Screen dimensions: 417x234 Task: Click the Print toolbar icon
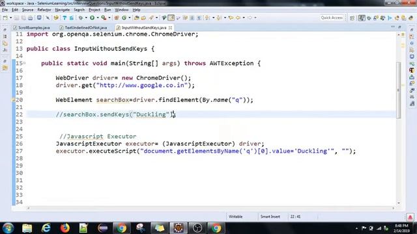[x=31, y=18]
